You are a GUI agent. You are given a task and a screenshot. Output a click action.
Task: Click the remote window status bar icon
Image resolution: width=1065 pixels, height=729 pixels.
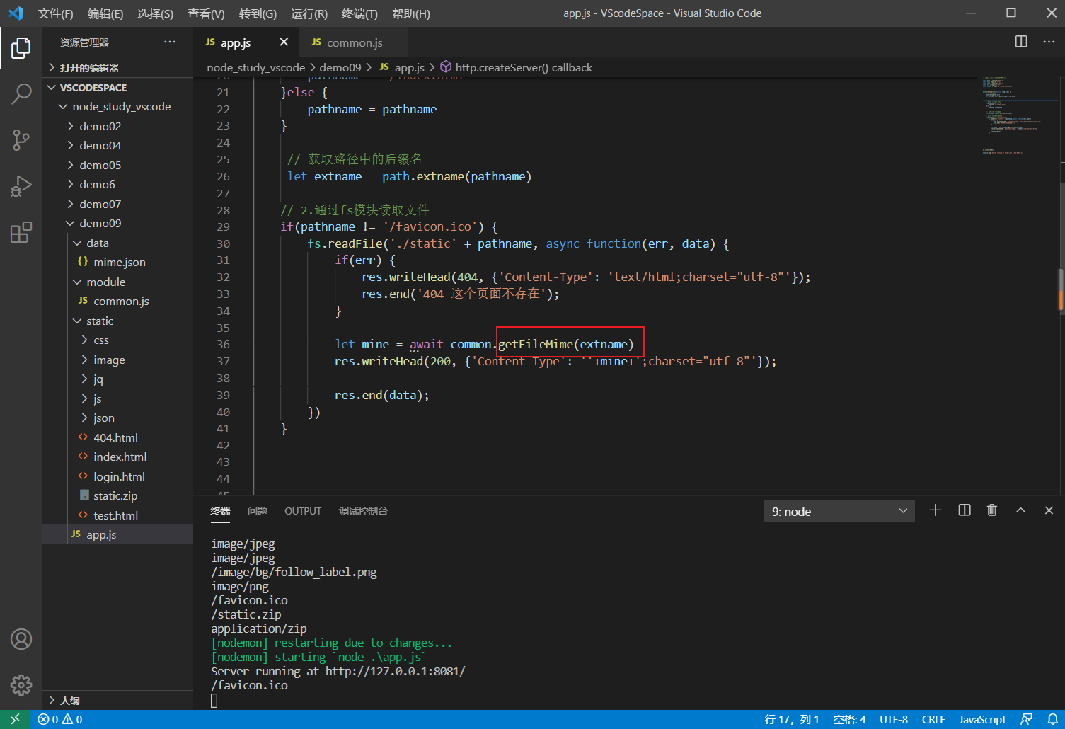click(15, 719)
